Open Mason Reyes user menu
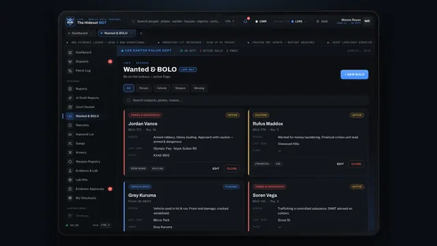The height and width of the screenshot is (246, 437). 354,21
